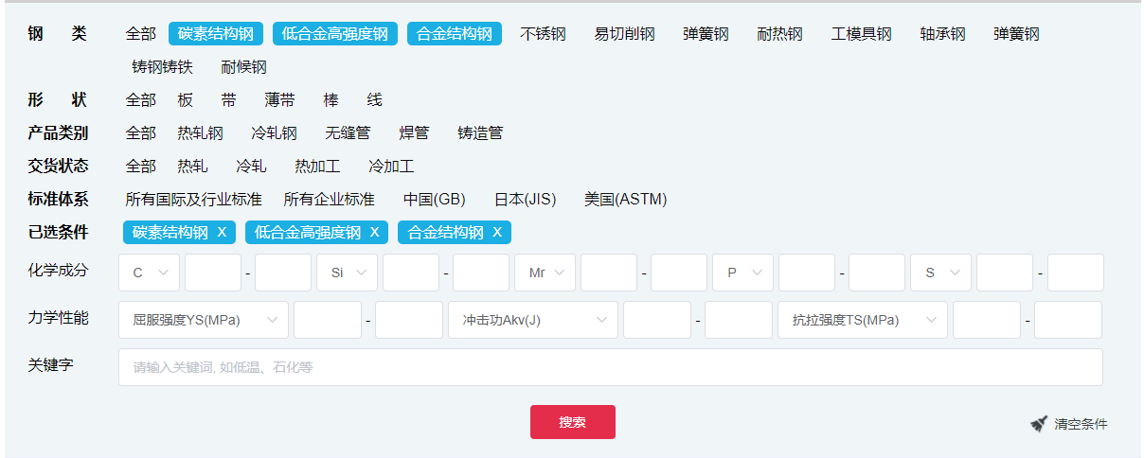This screenshot has width=1144, height=458.
Task: Filter by 无缝管 product category
Action: tap(349, 133)
